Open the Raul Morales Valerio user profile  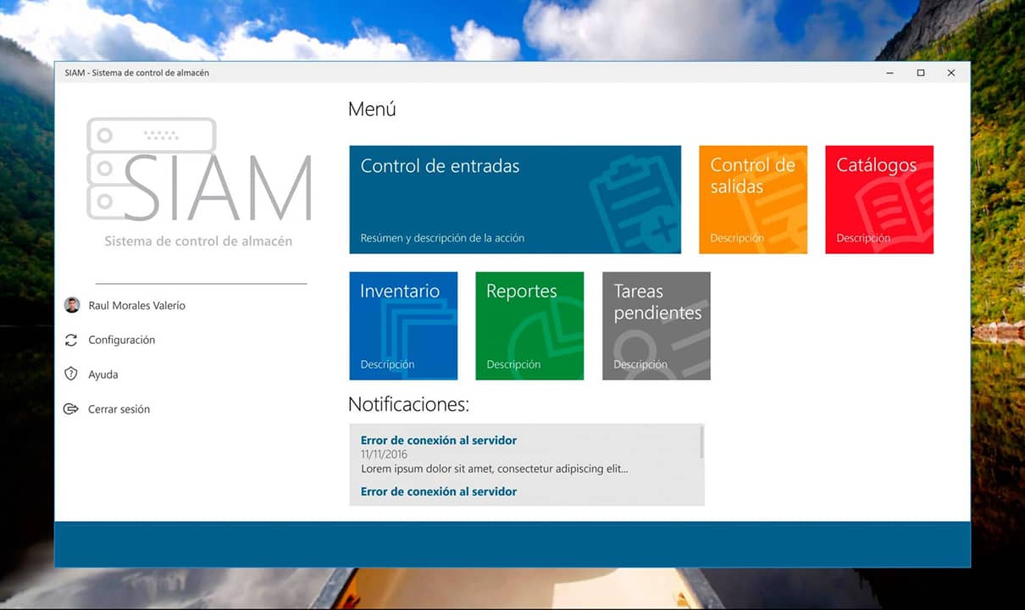point(136,305)
